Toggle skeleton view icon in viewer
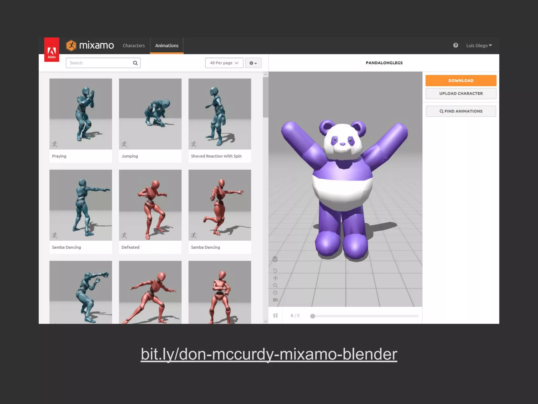 point(275,259)
